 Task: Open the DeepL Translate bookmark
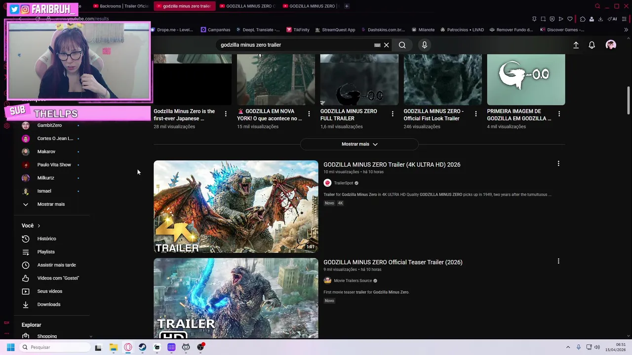[258, 30]
